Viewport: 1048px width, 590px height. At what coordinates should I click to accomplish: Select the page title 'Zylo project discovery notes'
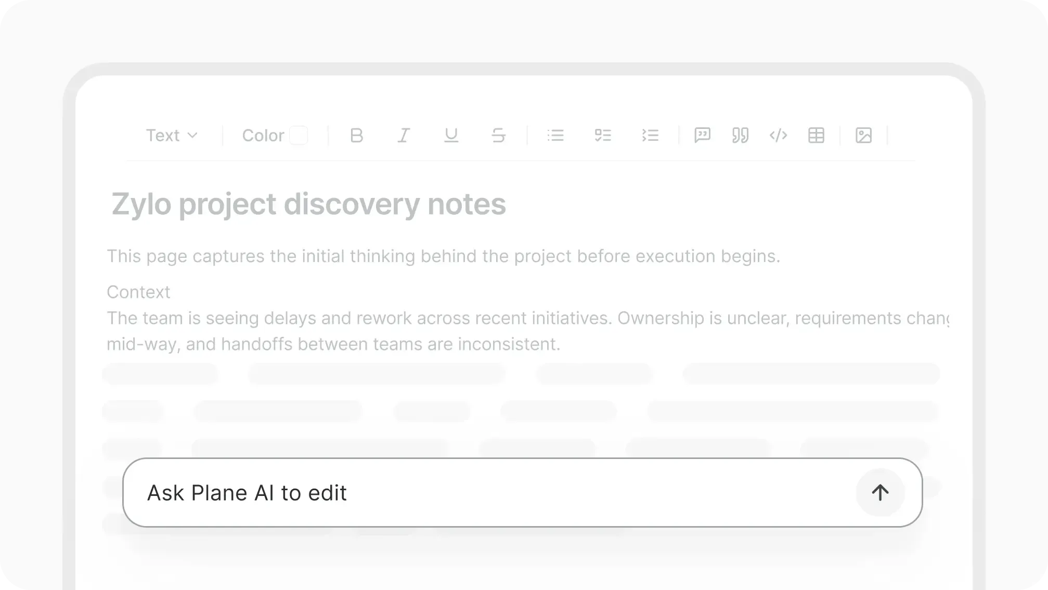point(307,204)
